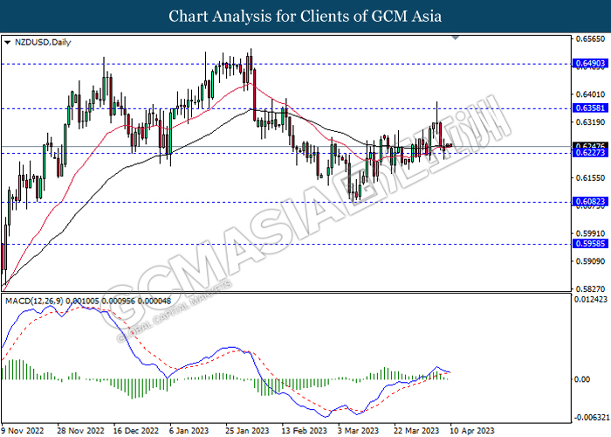Viewport: 611px width, 437px height.
Task: Click the 28 Nov 2022 date label
Action: pyautogui.click(x=81, y=431)
